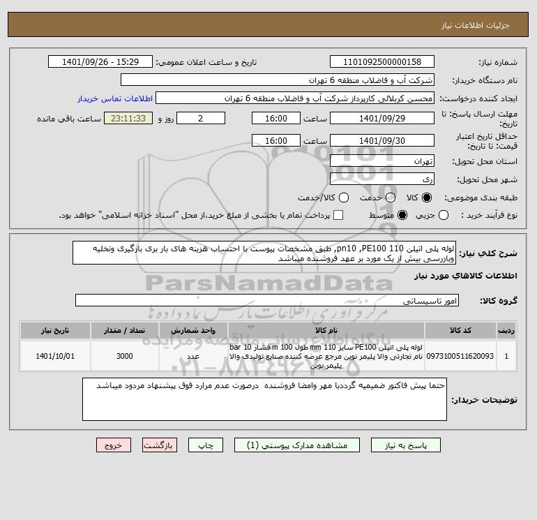Click the announcement date field 1401/09/26 - 15:29

[100, 61]
